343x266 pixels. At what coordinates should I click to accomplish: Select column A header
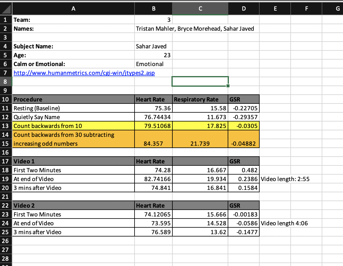tap(73, 9)
